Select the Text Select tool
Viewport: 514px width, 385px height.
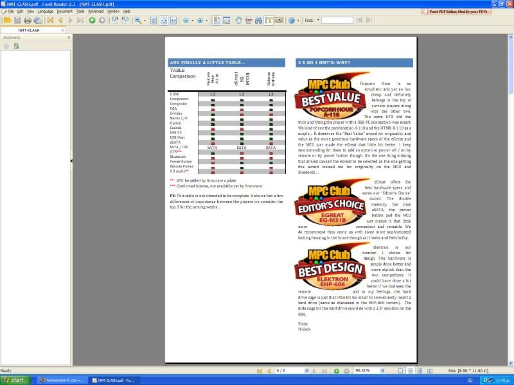point(269,21)
